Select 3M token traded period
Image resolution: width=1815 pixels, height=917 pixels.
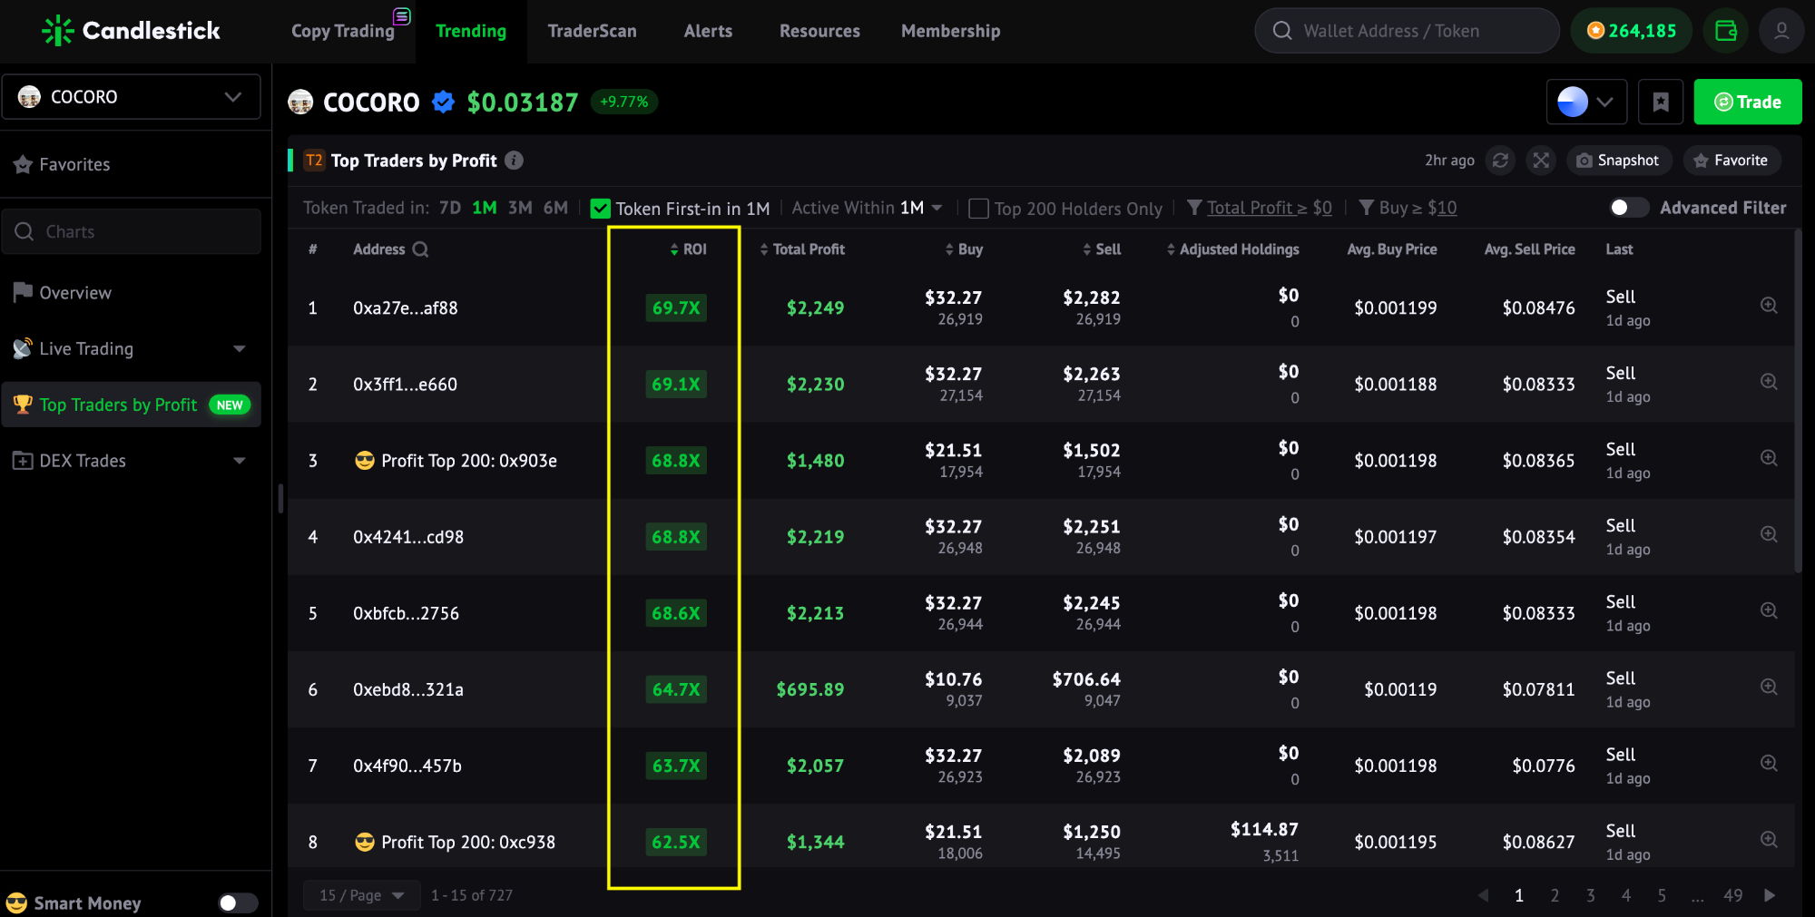(520, 208)
